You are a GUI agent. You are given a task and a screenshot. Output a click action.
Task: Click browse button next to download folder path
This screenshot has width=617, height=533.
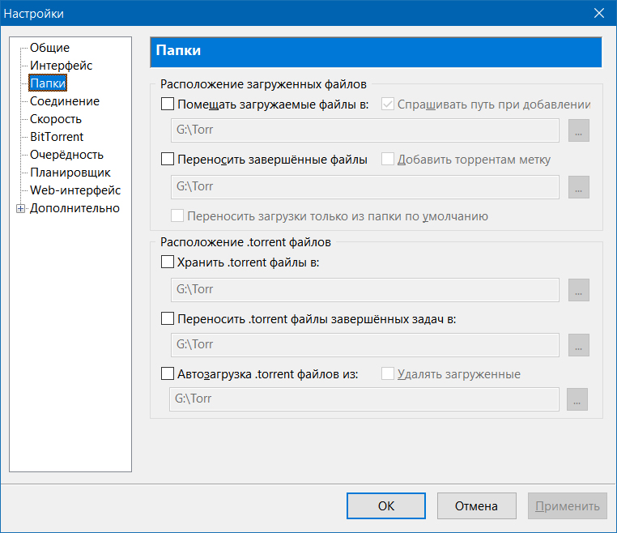coord(578,130)
